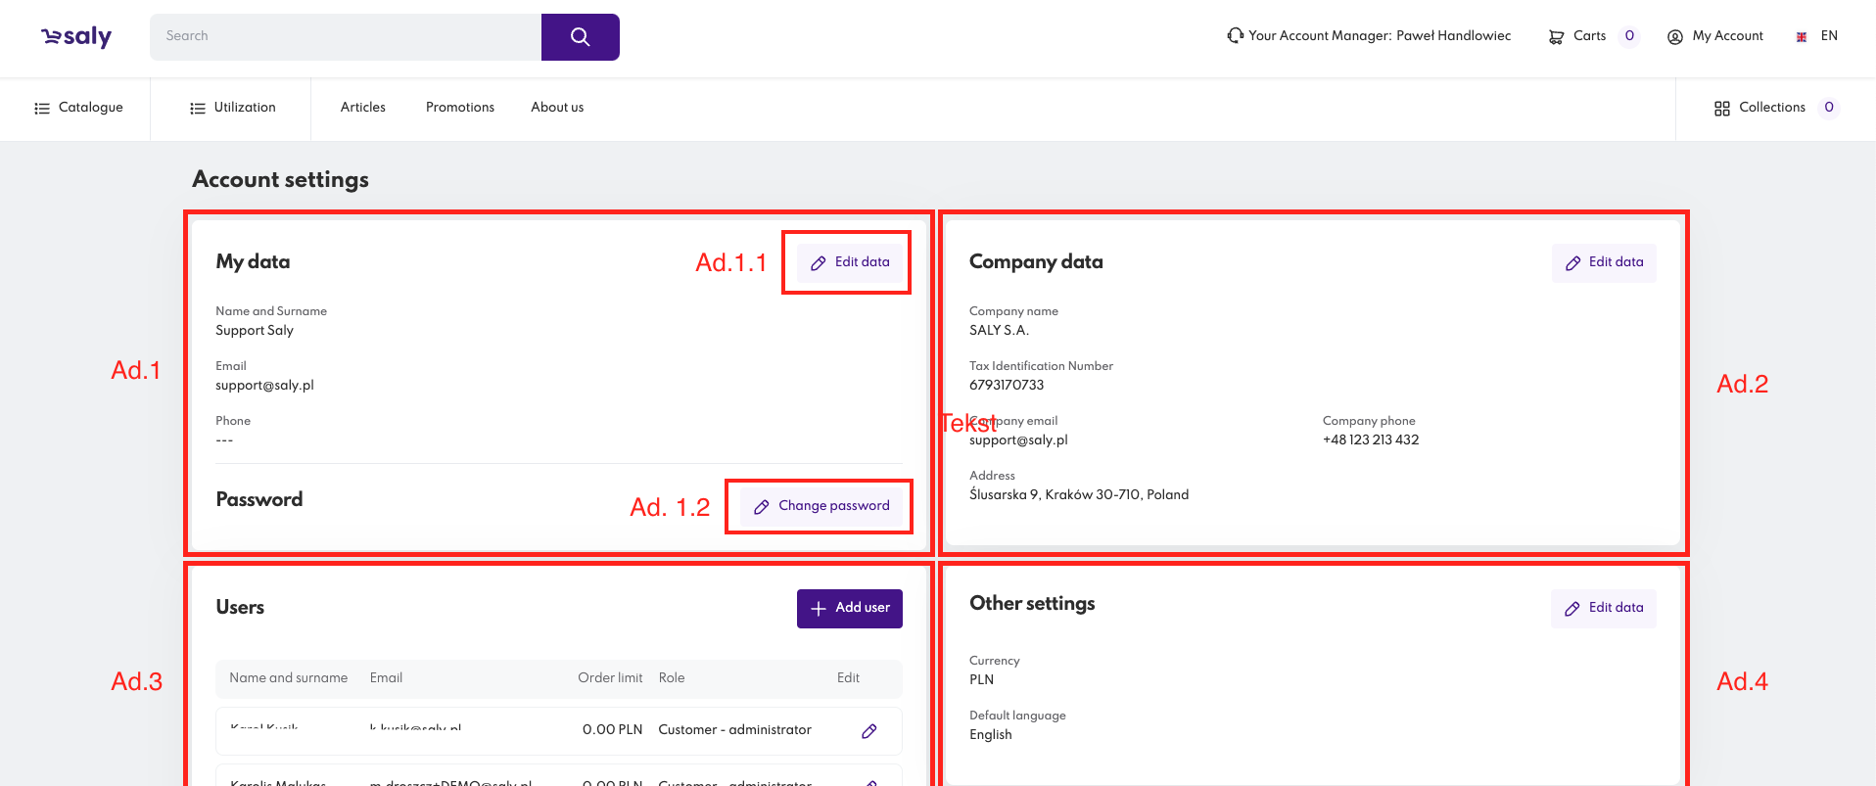Open the Promotions page
Image resolution: width=1876 pixels, height=786 pixels.
click(x=459, y=108)
